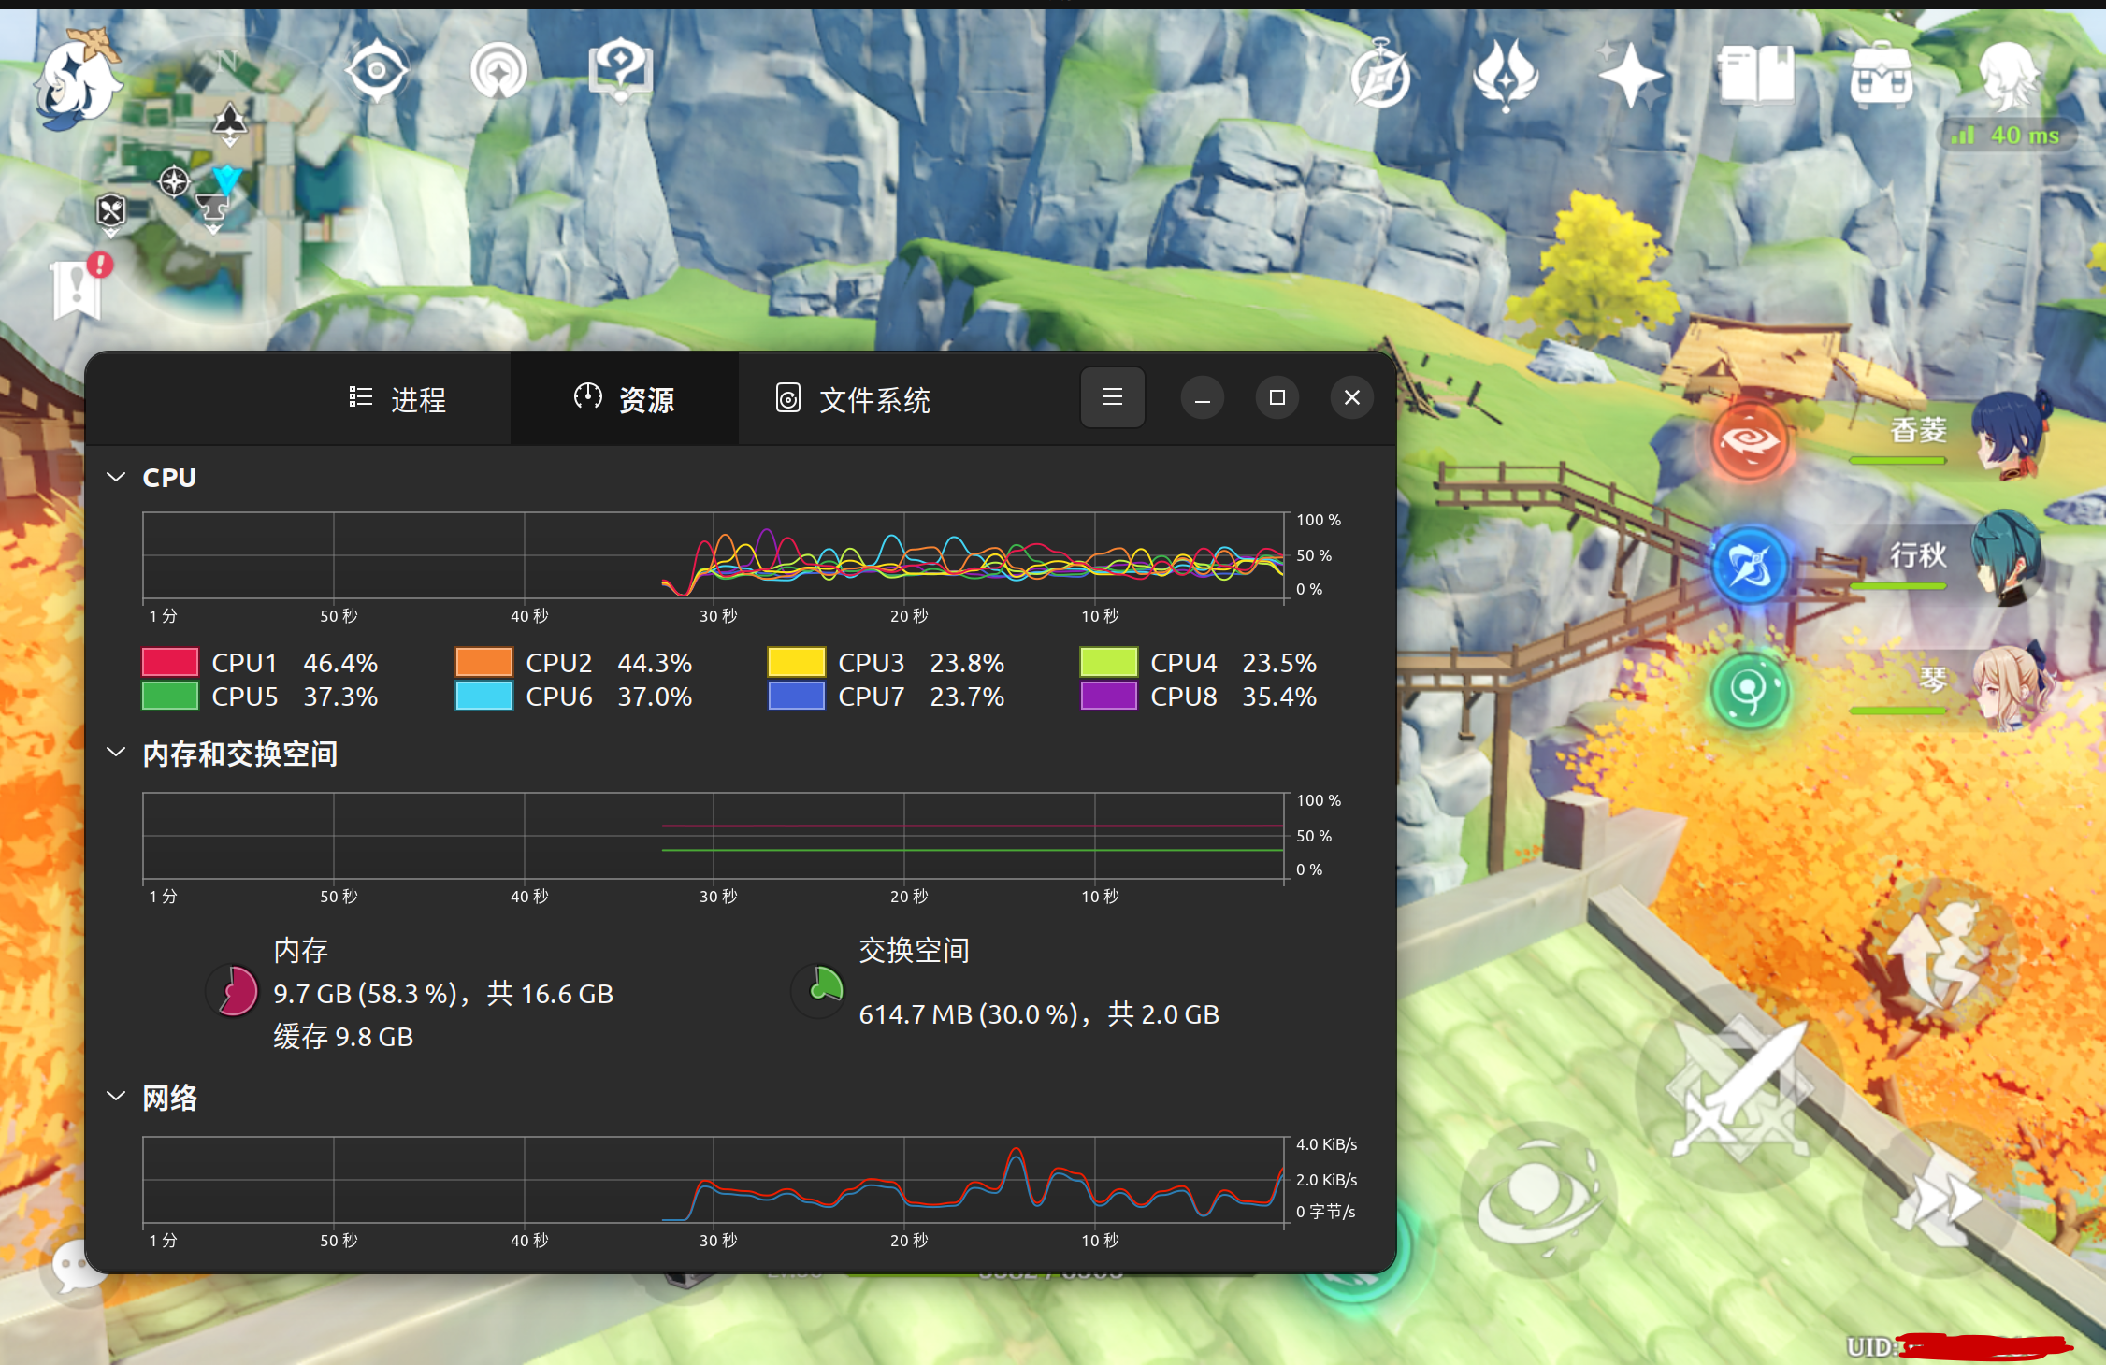Switch to the 进程 tab
Viewport: 2106px width, 1365px height.
pyautogui.click(x=397, y=399)
